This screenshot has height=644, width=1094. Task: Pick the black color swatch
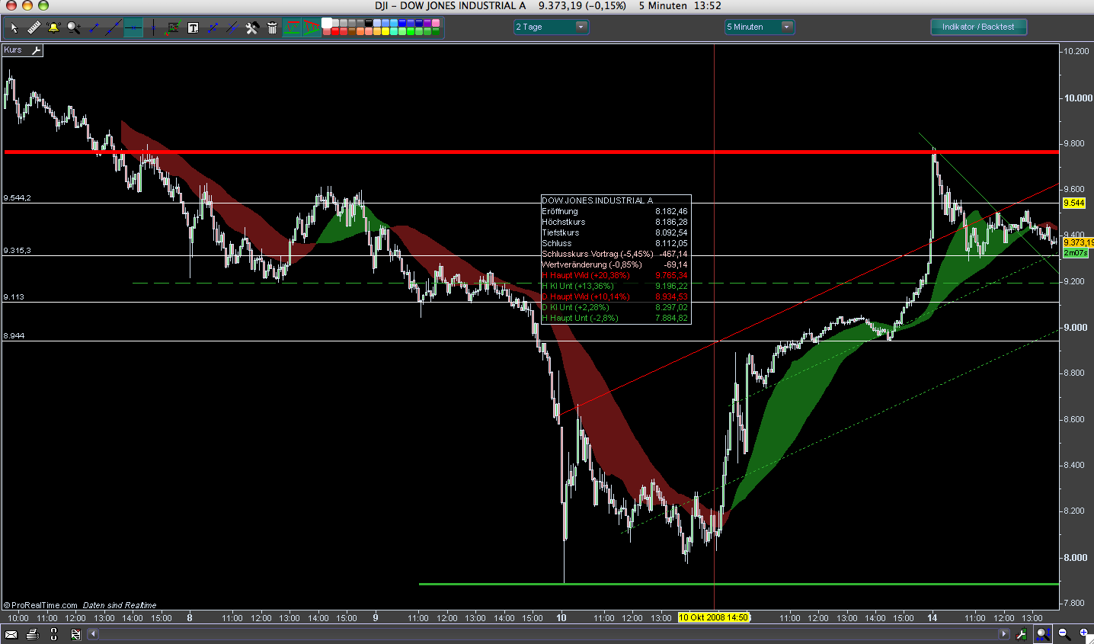tap(369, 24)
